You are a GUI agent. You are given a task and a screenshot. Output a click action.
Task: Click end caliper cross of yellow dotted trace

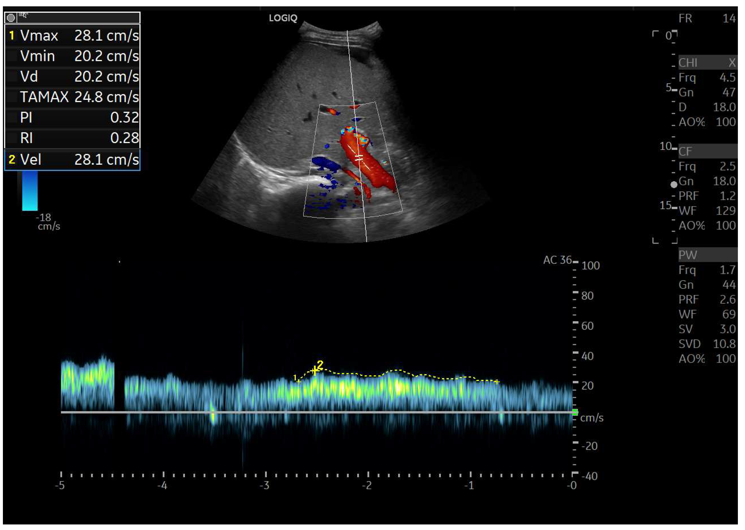point(496,381)
